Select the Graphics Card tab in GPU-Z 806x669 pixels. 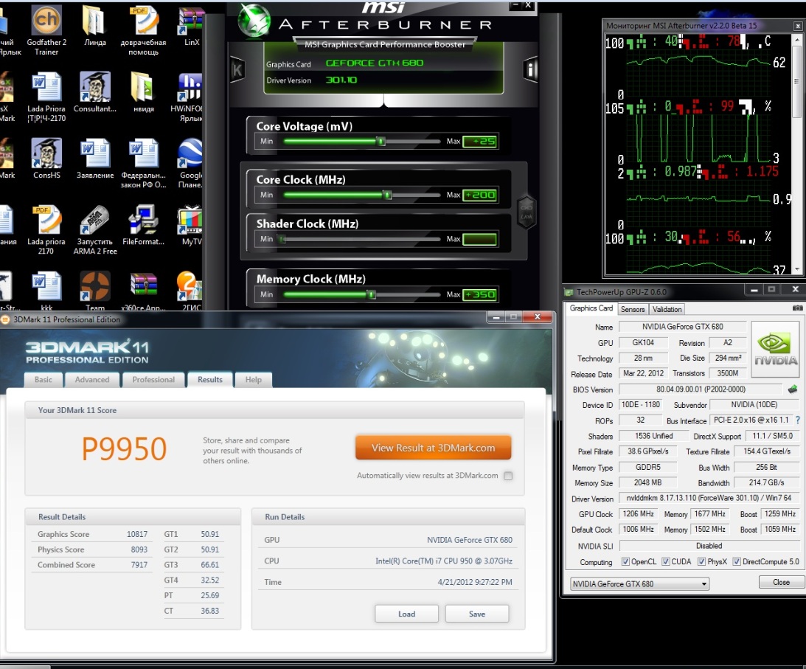click(x=591, y=308)
